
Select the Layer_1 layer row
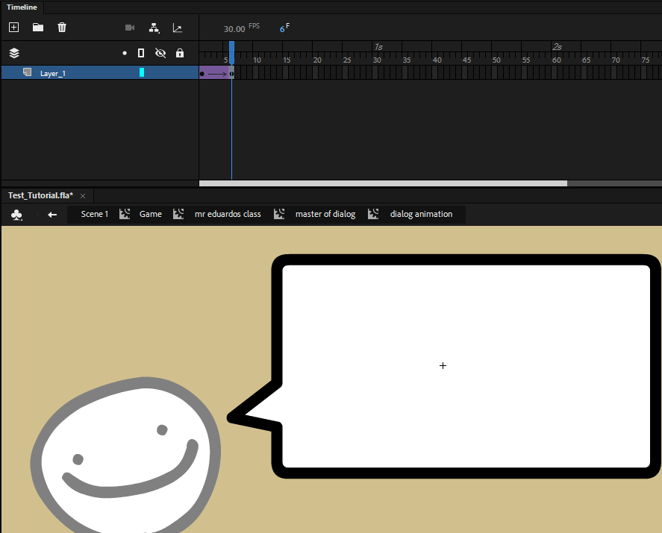[100, 72]
